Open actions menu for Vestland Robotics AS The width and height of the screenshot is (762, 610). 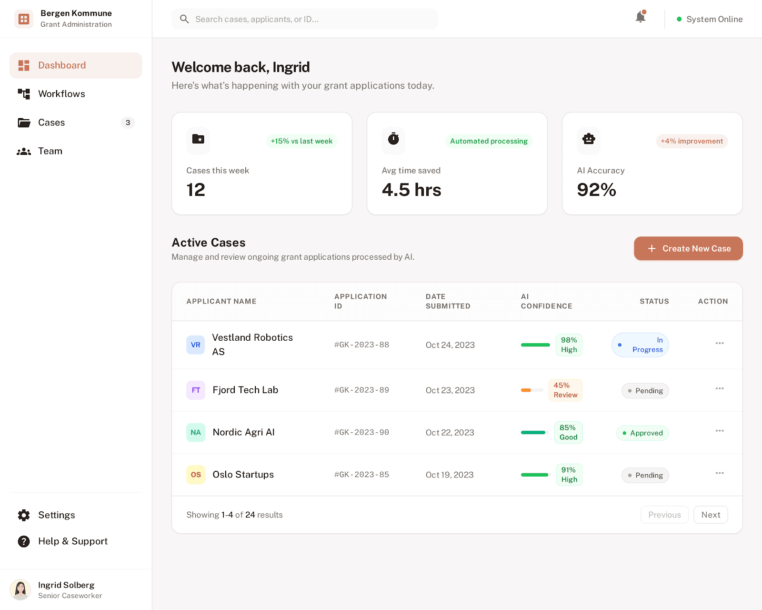pos(720,343)
